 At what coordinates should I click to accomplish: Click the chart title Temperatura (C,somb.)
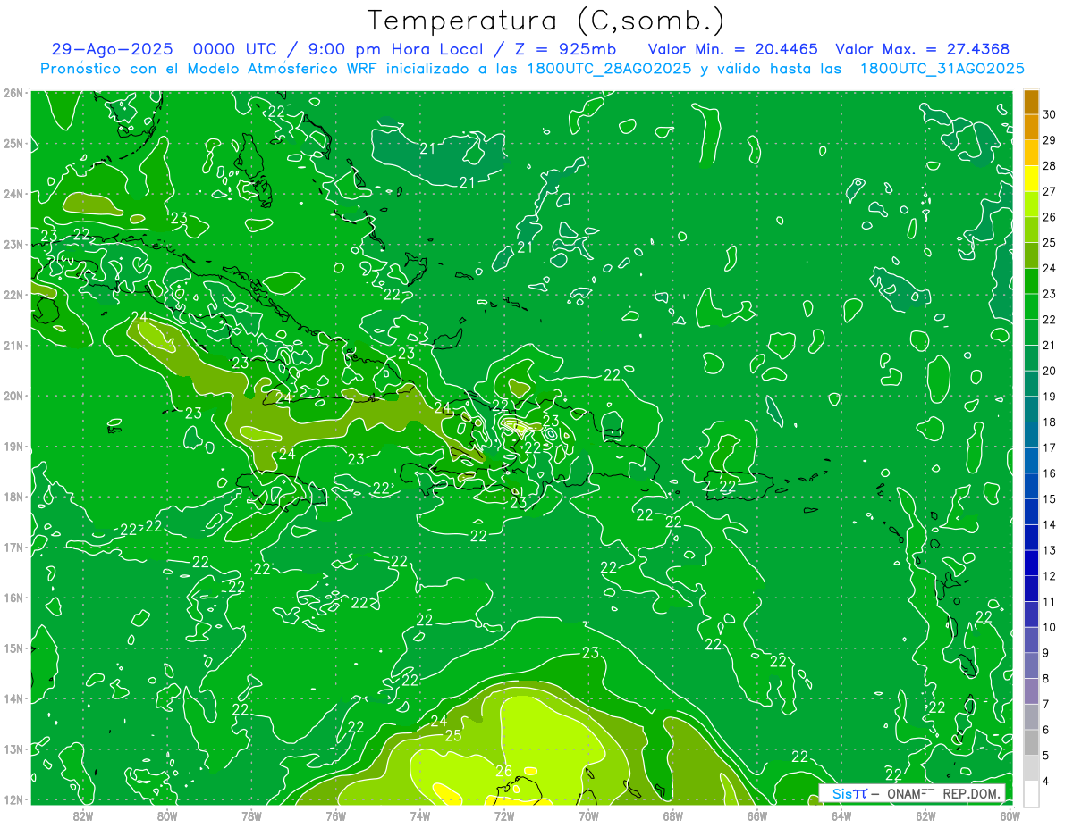546,21
